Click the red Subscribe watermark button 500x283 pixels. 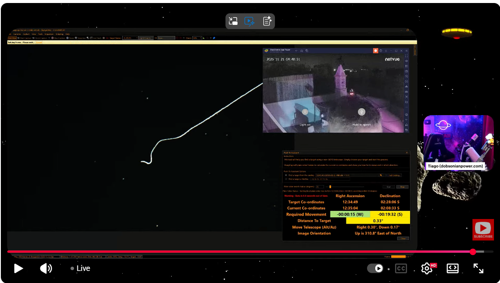(483, 229)
